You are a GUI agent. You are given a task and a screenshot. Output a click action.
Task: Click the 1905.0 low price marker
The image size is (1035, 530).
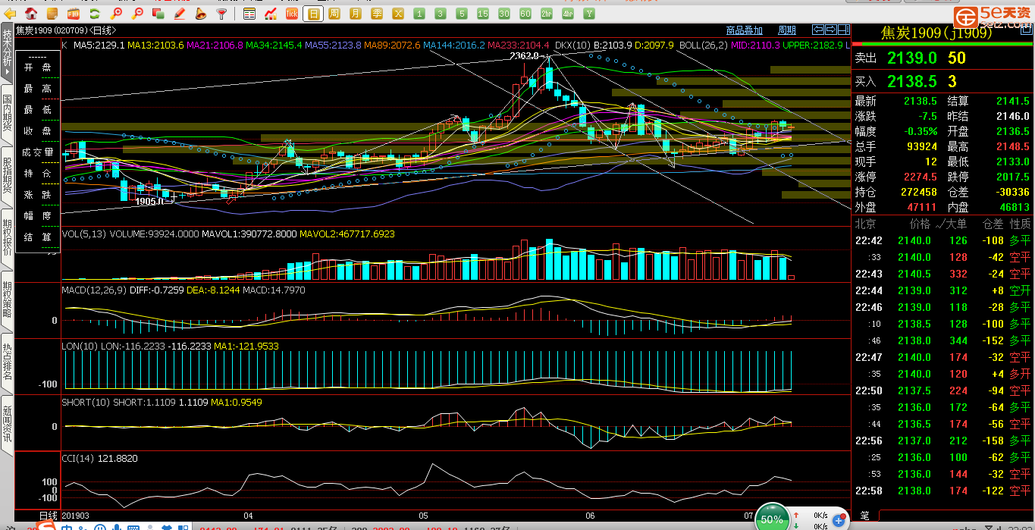149,202
